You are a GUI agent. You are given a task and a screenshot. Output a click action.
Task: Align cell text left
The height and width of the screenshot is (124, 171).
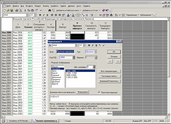coord(52,15)
